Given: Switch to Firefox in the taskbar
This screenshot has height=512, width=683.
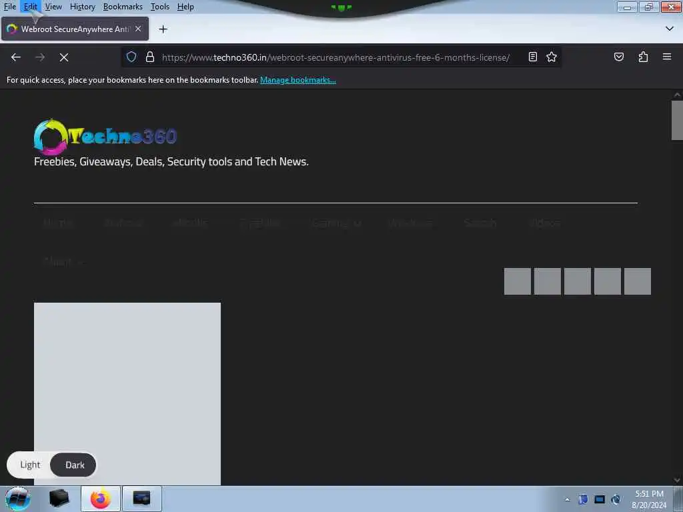Looking at the screenshot, I should pyautogui.click(x=100, y=499).
